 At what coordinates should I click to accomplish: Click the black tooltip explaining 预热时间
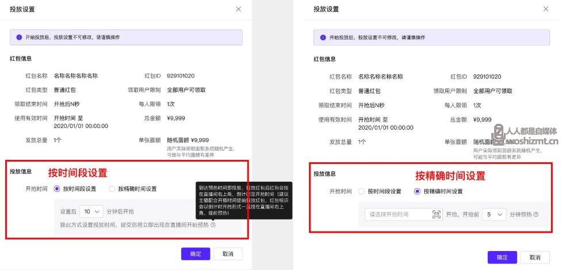click(x=244, y=199)
